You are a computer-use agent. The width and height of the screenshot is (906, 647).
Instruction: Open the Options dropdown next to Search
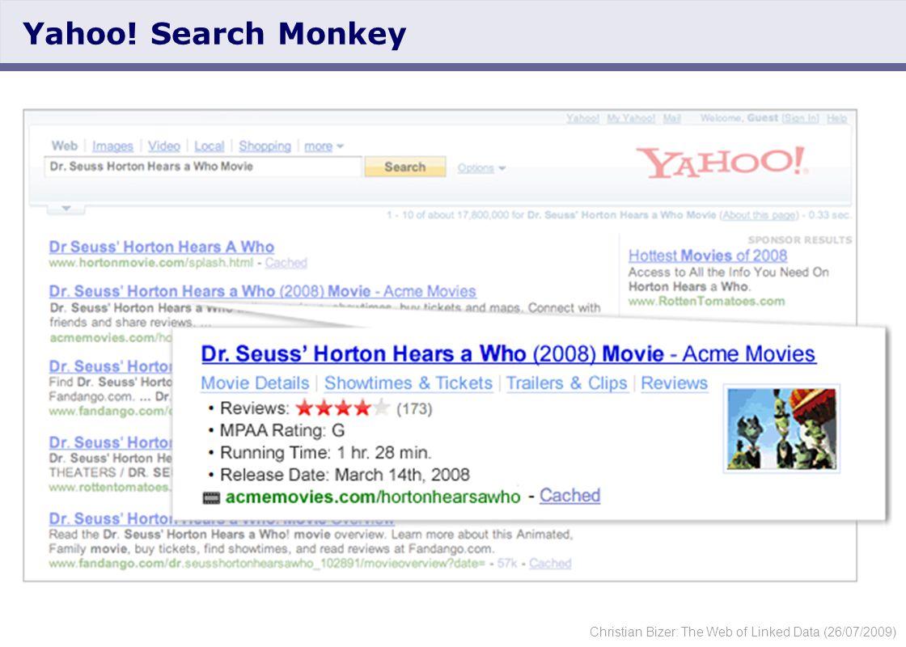tap(481, 168)
